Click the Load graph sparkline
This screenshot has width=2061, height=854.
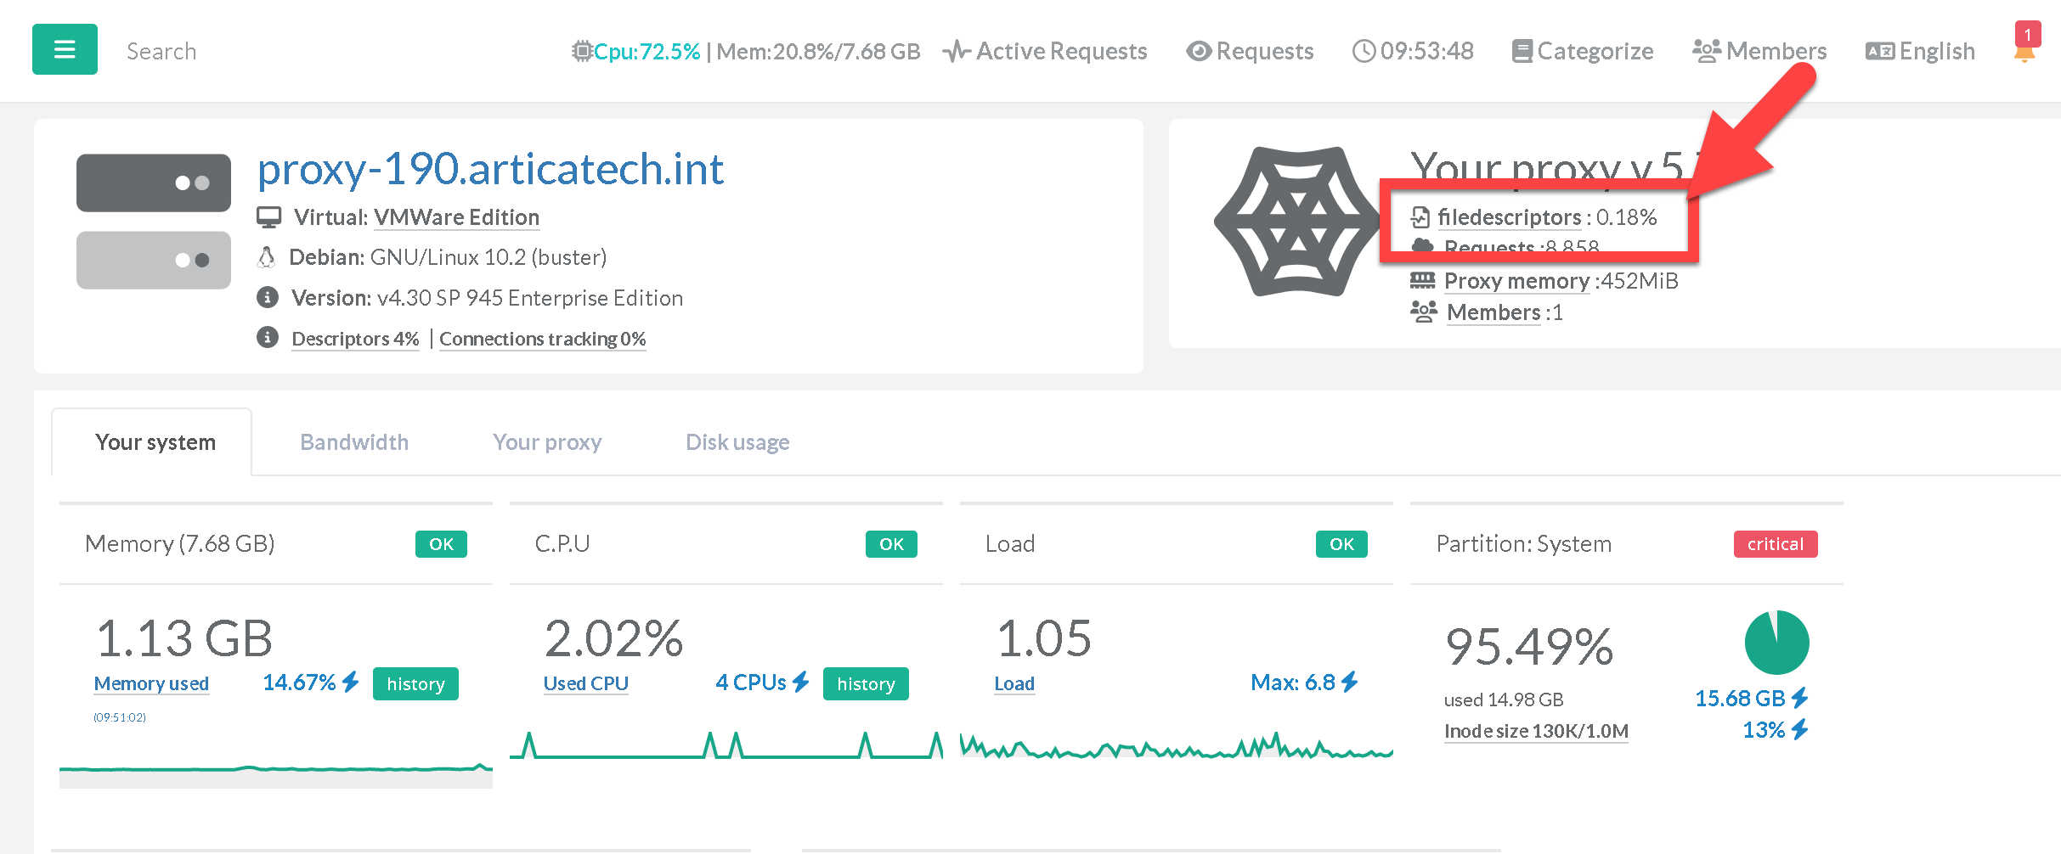click(1176, 747)
